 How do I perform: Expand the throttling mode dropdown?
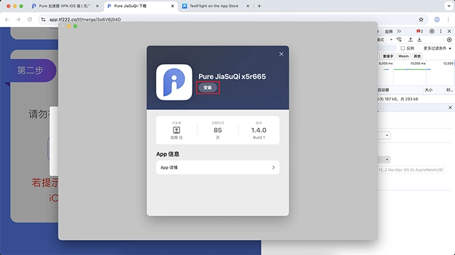391,40
